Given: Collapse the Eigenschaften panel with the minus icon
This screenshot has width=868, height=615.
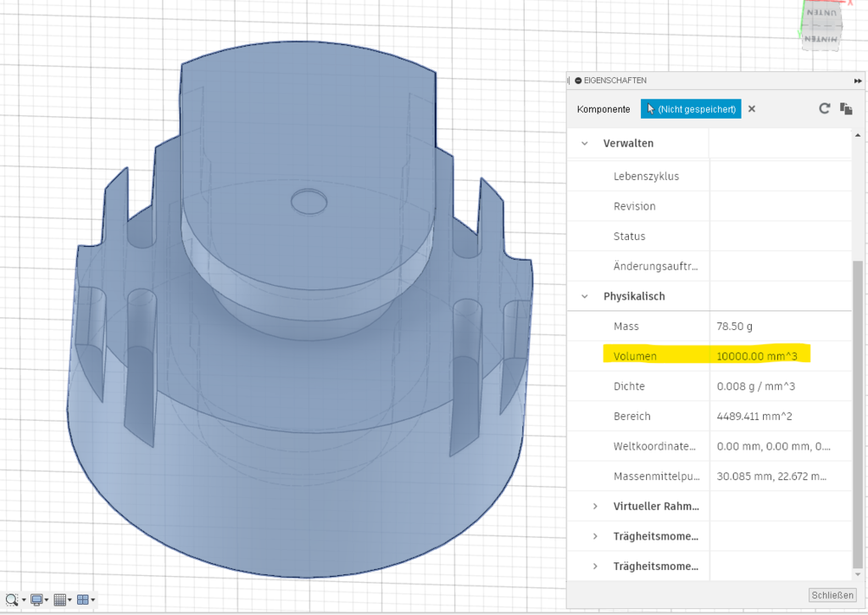Looking at the screenshot, I should [x=578, y=81].
